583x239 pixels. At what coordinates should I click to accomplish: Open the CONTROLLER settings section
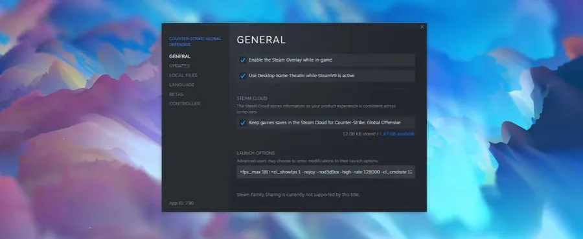[185, 104]
